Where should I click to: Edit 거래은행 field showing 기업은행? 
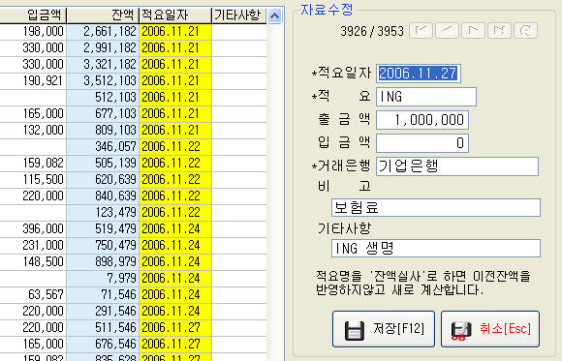pyautogui.click(x=457, y=166)
